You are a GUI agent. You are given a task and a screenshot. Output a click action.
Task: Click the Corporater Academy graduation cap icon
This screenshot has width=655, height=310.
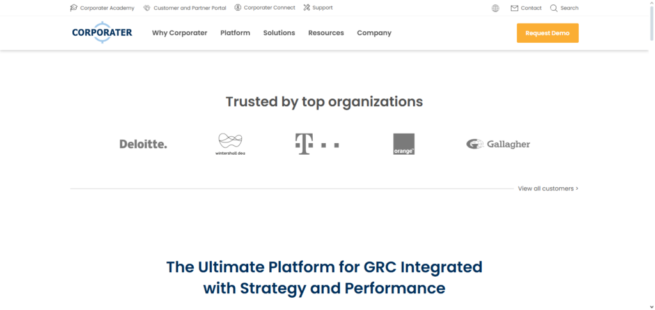click(x=74, y=8)
